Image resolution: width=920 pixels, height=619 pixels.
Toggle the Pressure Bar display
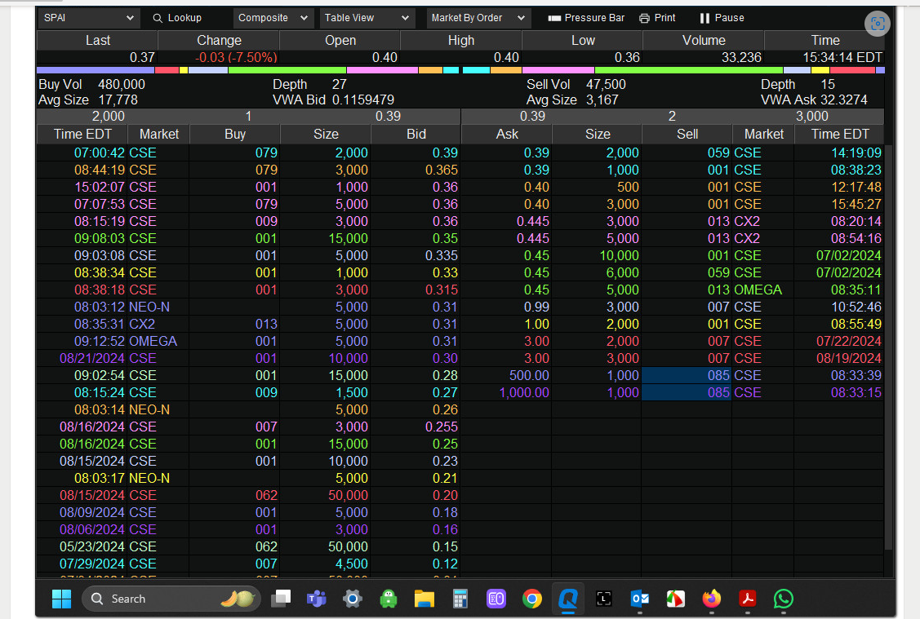(x=585, y=18)
